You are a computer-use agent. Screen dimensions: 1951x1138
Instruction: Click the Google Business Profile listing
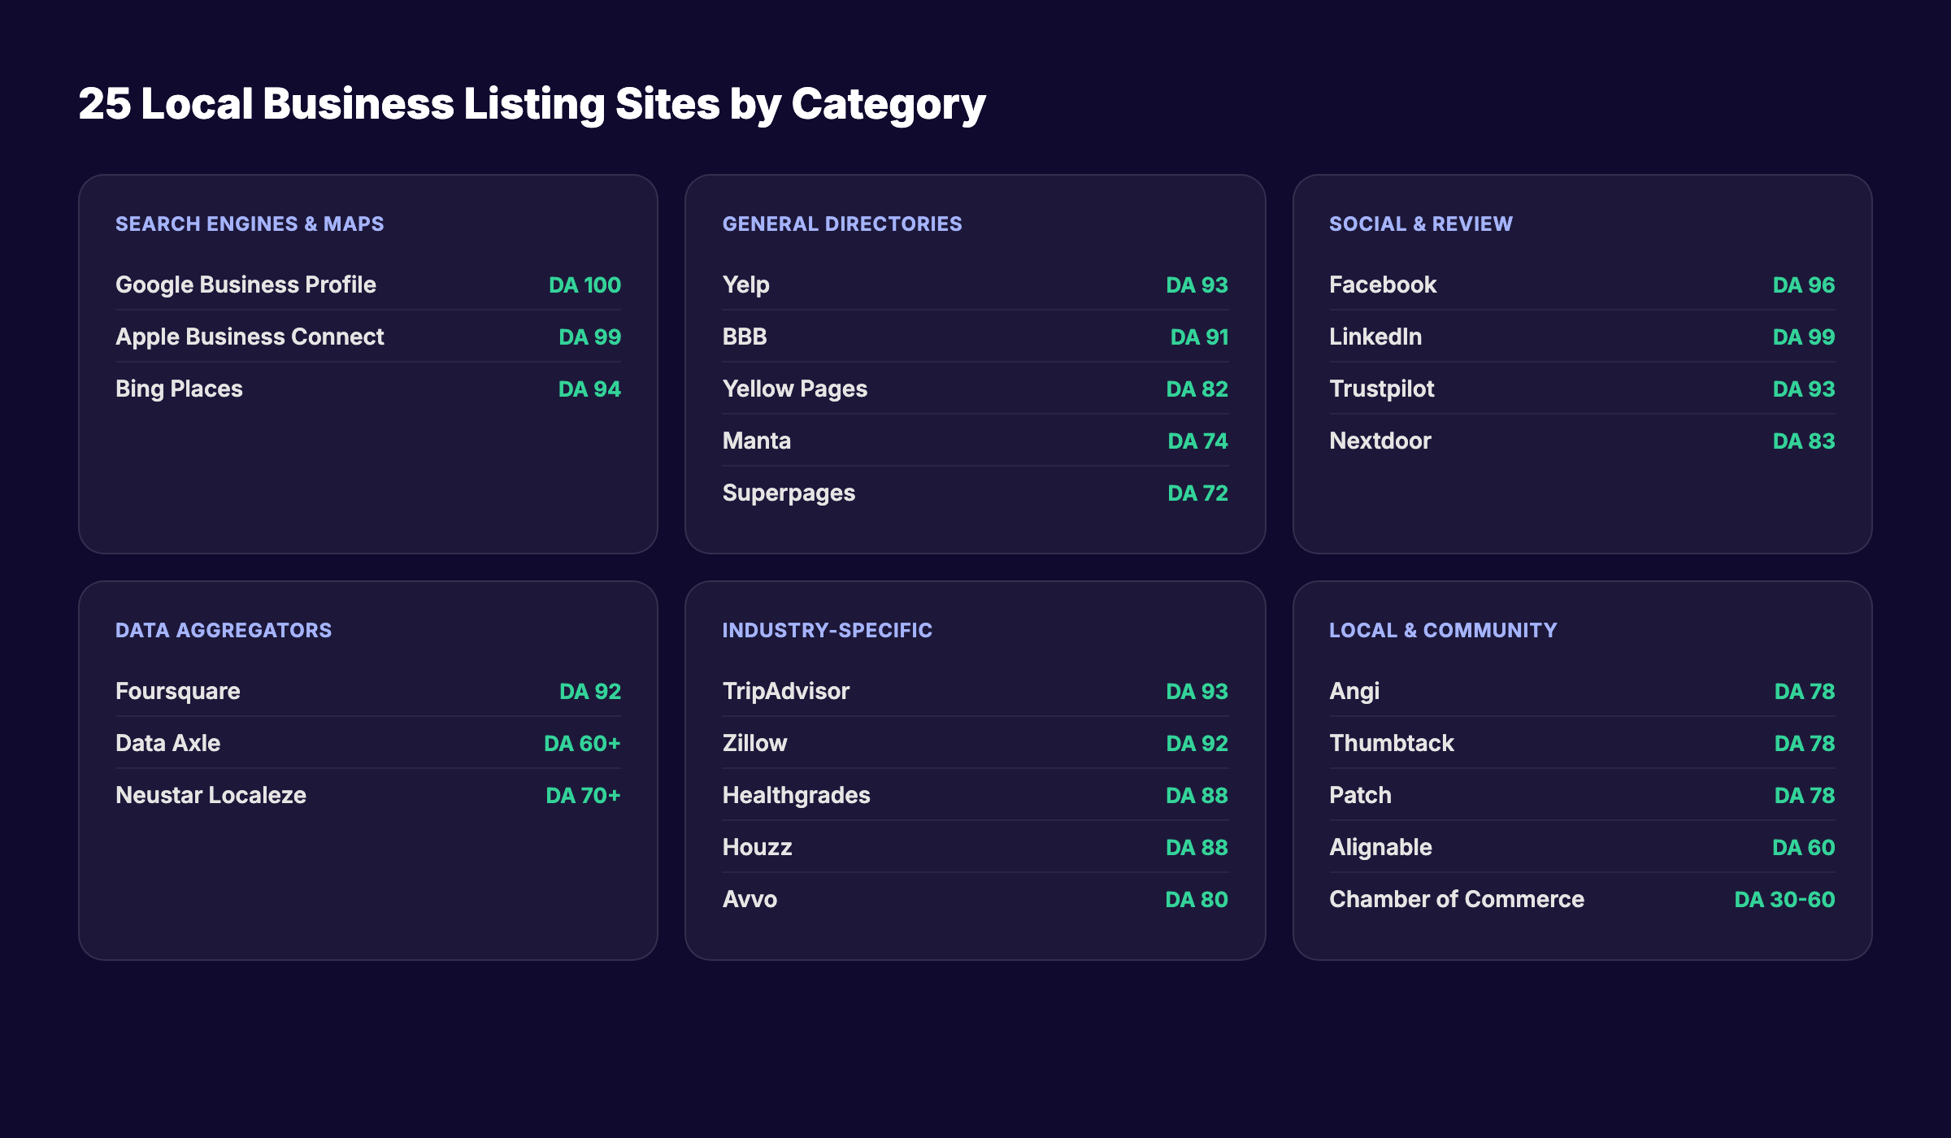click(x=246, y=284)
